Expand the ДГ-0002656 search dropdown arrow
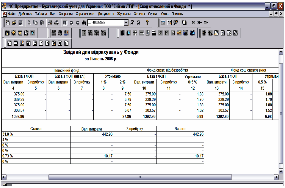 pyautogui.click(x=126, y=23)
